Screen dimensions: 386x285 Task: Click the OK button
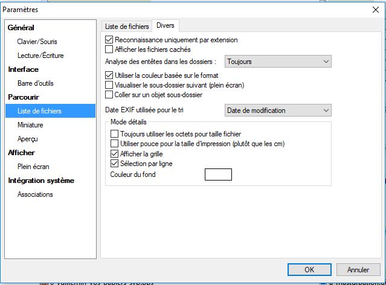pos(309,269)
